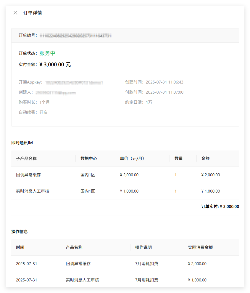Click the 实付金额 ¥ 3,000.00 元 value

pos(55,65)
